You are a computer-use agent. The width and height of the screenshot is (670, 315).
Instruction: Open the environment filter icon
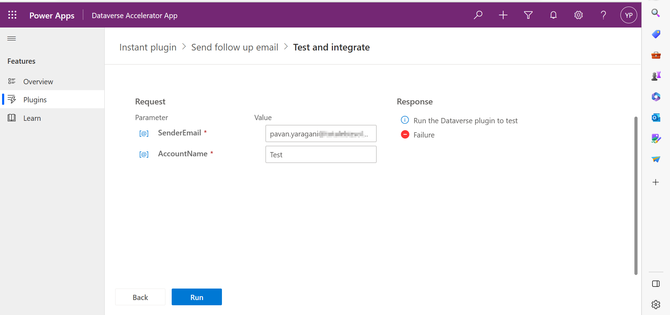click(x=528, y=15)
